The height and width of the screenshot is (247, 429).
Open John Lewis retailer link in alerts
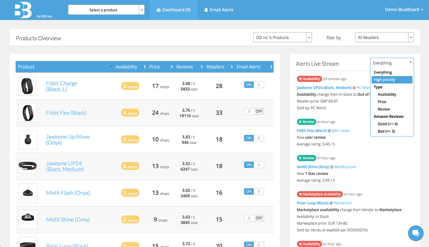341,131
